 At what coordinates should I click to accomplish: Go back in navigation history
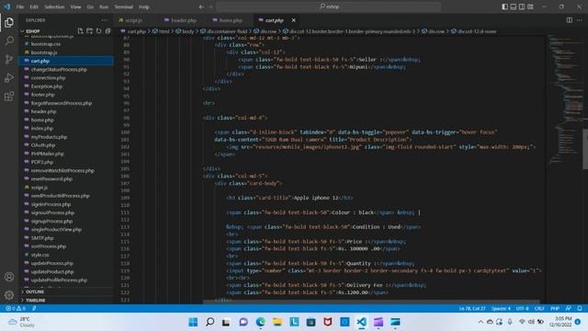pos(201,6)
